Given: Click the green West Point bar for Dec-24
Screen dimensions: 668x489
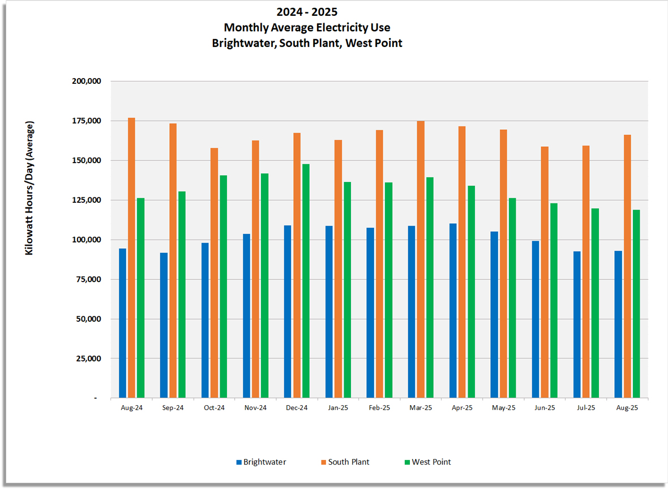Looking at the screenshot, I should [306, 280].
